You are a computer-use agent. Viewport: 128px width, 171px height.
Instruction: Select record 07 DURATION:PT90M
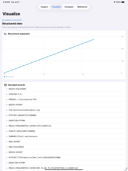click(64, 121)
